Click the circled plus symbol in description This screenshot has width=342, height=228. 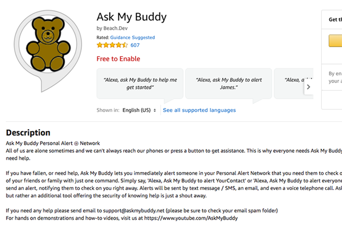tap(76, 144)
